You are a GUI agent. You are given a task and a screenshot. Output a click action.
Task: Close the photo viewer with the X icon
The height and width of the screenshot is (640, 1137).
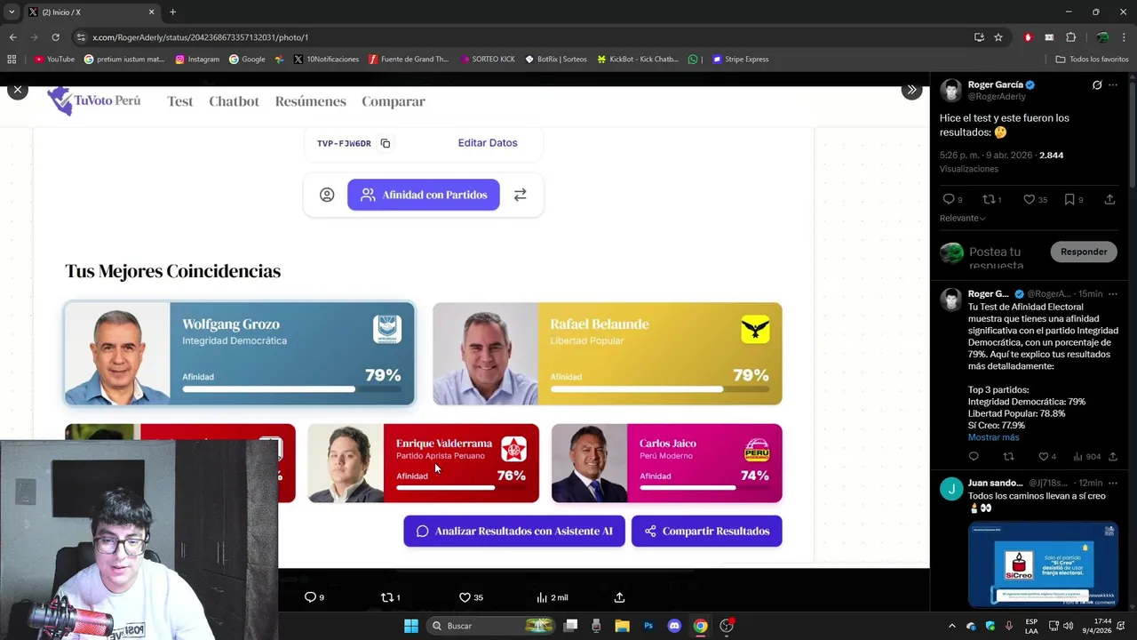pyautogui.click(x=18, y=90)
